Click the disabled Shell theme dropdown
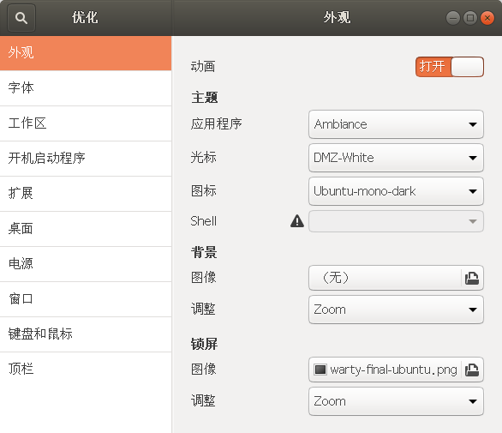This screenshot has height=433, width=502. pos(396,221)
